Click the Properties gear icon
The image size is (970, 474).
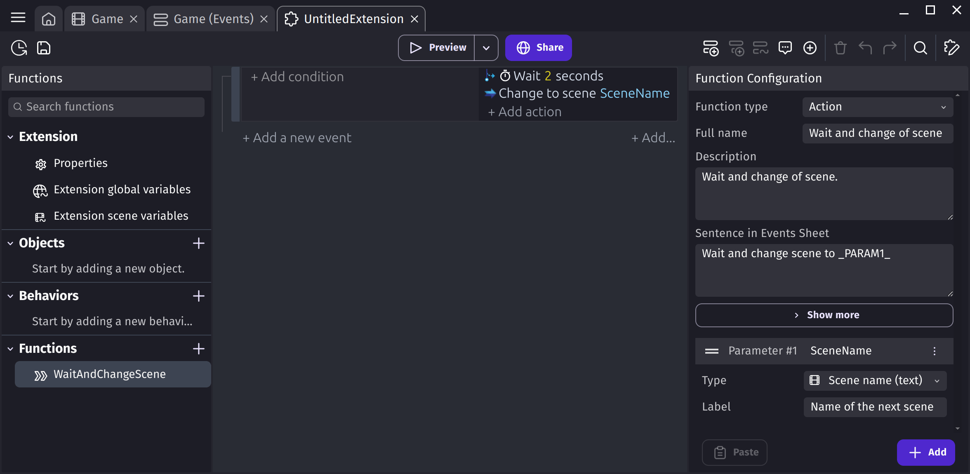pyautogui.click(x=40, y=164)
